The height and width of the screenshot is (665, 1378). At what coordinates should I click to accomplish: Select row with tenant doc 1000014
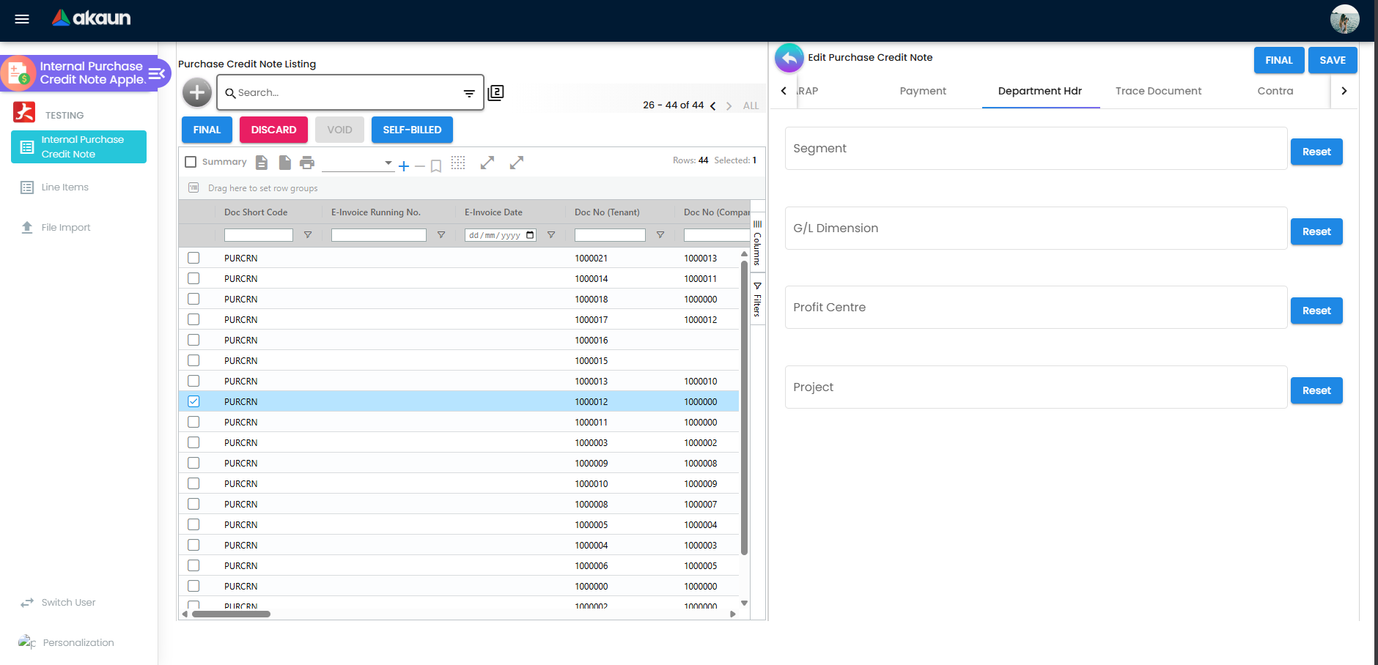[194, 278]
